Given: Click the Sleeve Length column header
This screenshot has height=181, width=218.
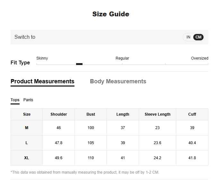Looking at the screenshot, I should click(x=158, y=114).
